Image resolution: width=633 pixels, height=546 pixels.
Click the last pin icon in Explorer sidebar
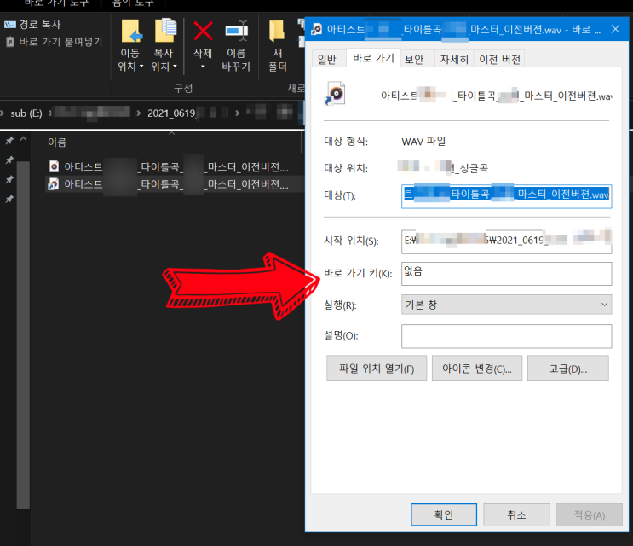coord(9,199)
